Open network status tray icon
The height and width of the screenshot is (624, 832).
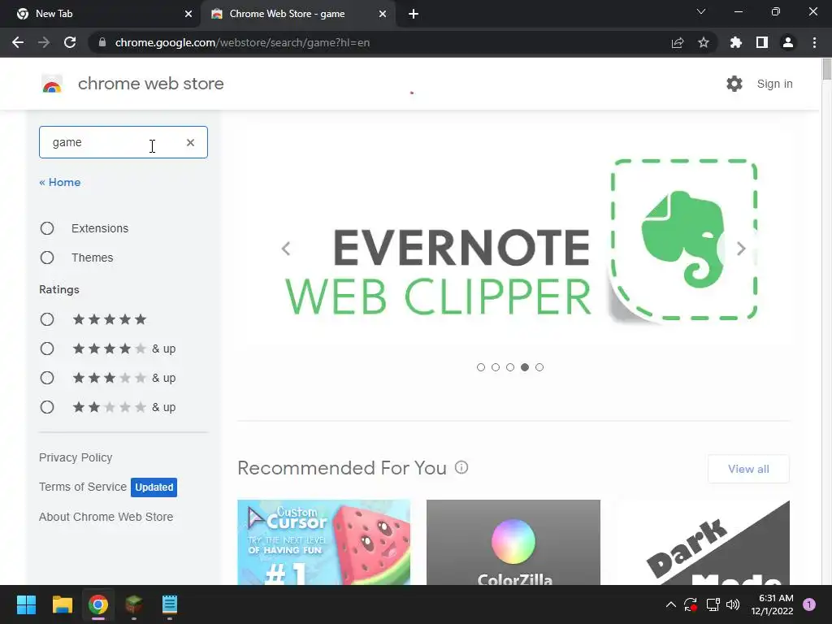click(713, 604)
